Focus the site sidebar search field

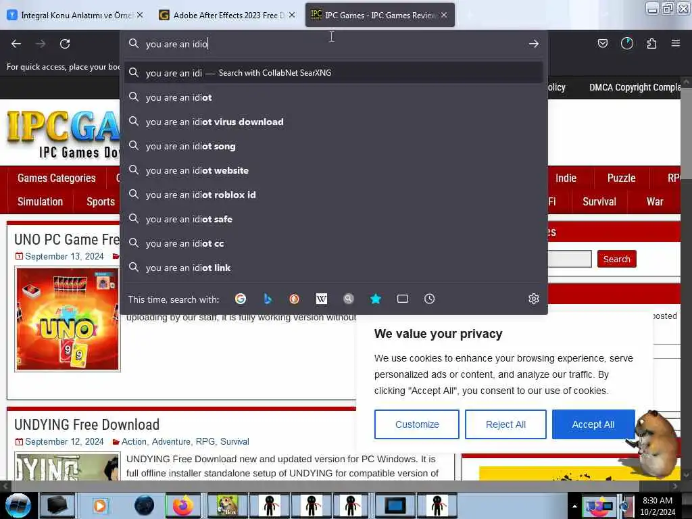click(x=569, y=259)
